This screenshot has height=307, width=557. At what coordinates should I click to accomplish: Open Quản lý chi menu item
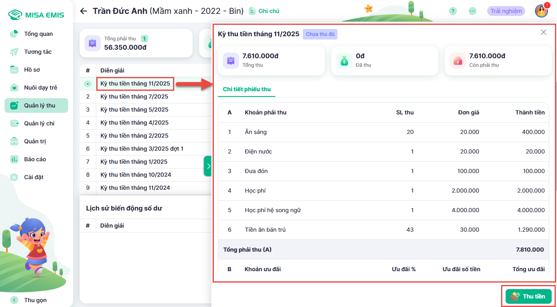[x=39, y=123]
